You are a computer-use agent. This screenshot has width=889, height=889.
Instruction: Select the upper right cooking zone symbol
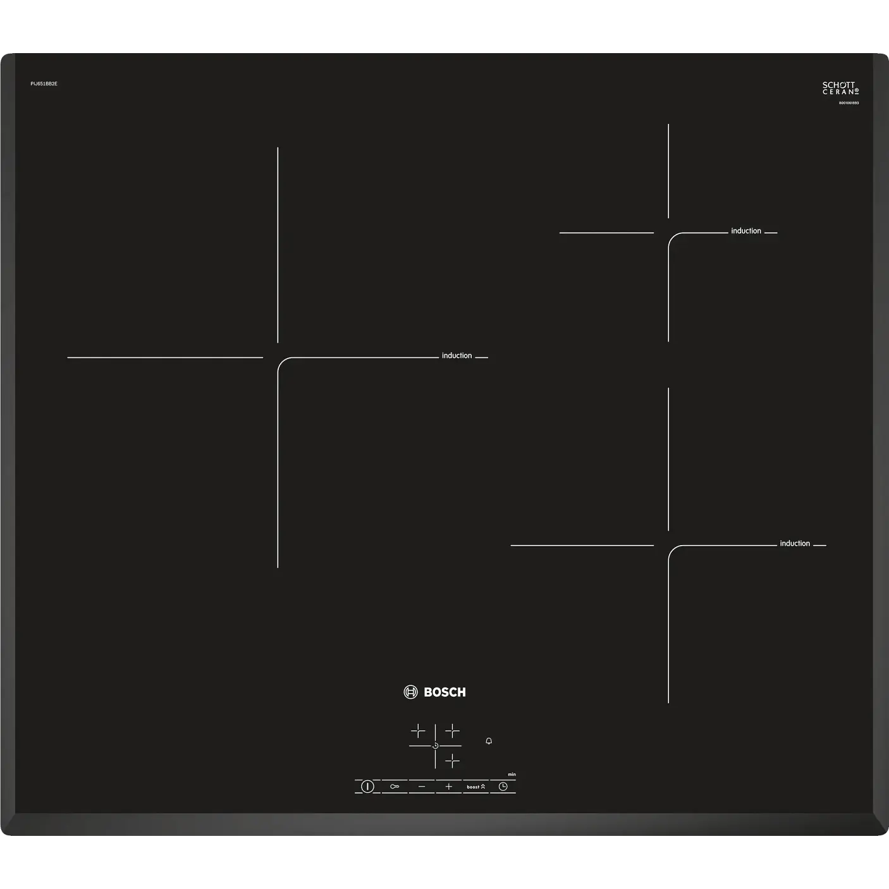(452, 732)
